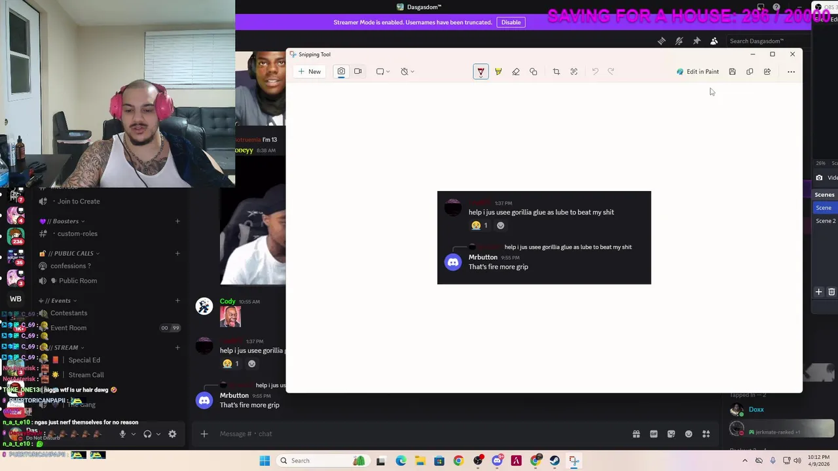Open Discord User Settings gear
The width and height of the screenshot is (838, 471).
pos(172,434)
